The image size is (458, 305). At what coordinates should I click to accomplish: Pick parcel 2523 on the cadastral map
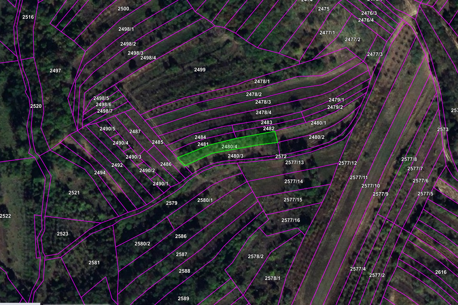63,234
